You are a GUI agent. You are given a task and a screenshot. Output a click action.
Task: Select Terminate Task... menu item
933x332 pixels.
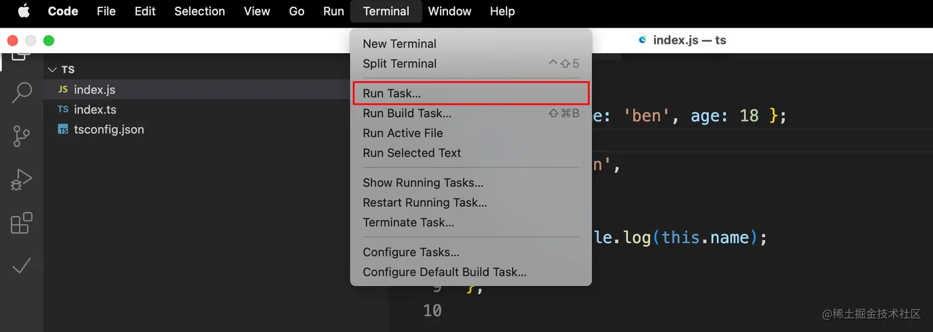coord(408,222)
